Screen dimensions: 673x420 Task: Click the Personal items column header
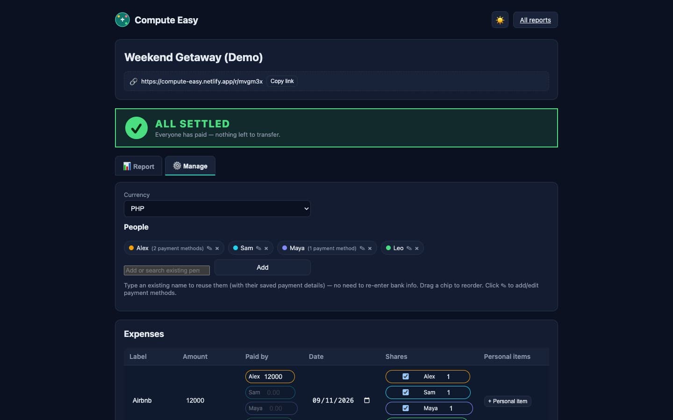507,357
